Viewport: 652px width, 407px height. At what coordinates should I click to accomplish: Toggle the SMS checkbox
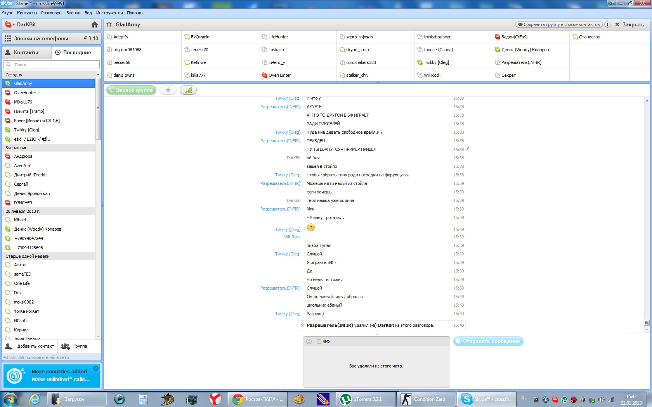pyautogui.click(x=319, y=341)
